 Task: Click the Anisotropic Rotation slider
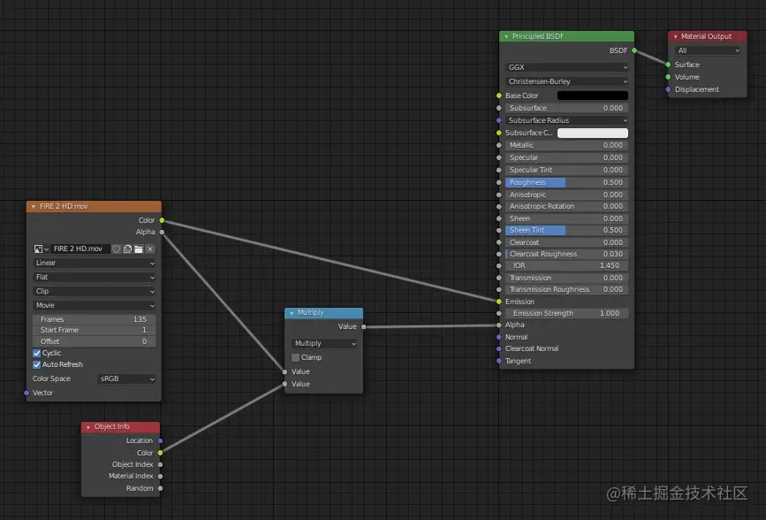point(566,206)
